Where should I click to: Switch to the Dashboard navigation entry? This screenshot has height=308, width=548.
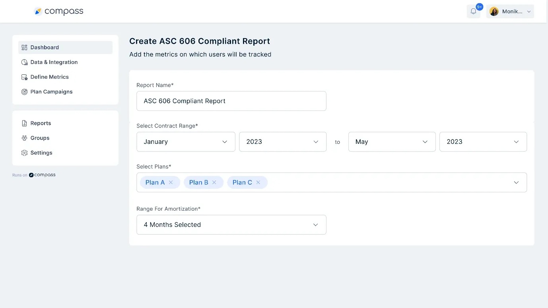(x=45, y=47)
